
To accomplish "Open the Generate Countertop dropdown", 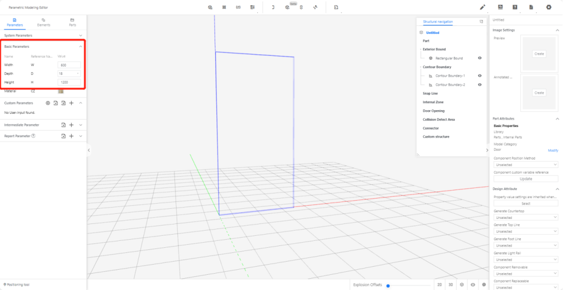I will [x=526, y=217].
